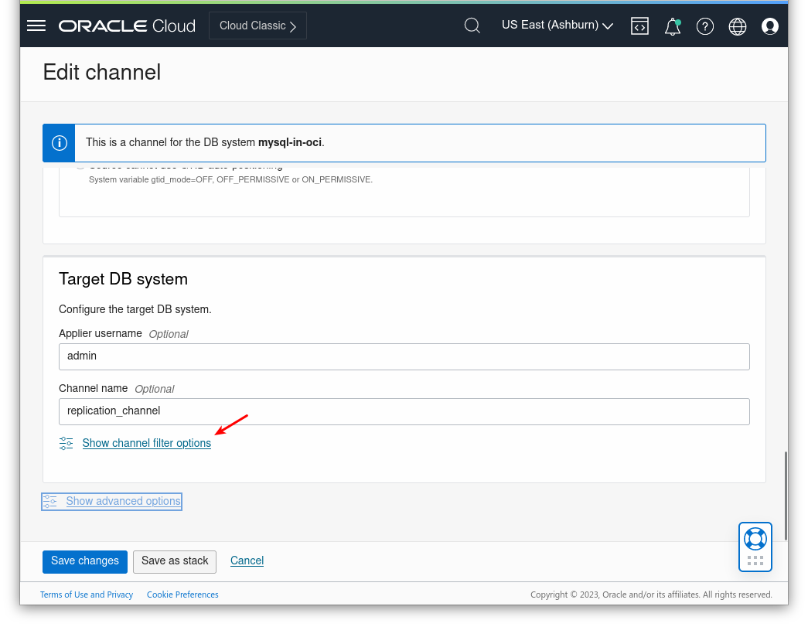
Task: Open the notifications bell
Action: click(x=673, y=26)
